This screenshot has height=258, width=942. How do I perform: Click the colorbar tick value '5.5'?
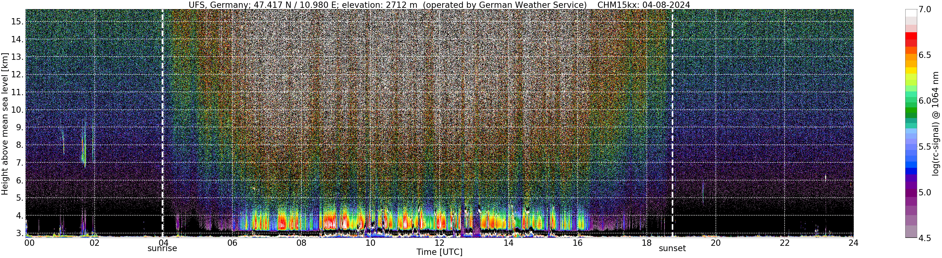924,147
